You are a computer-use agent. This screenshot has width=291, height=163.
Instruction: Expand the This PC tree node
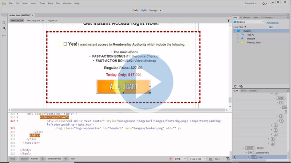[238, 35]
